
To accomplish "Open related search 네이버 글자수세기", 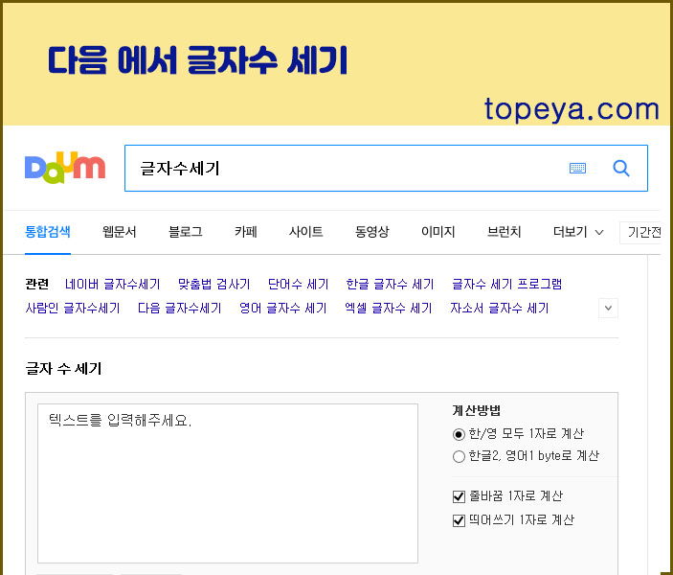I will click(112, 284).
